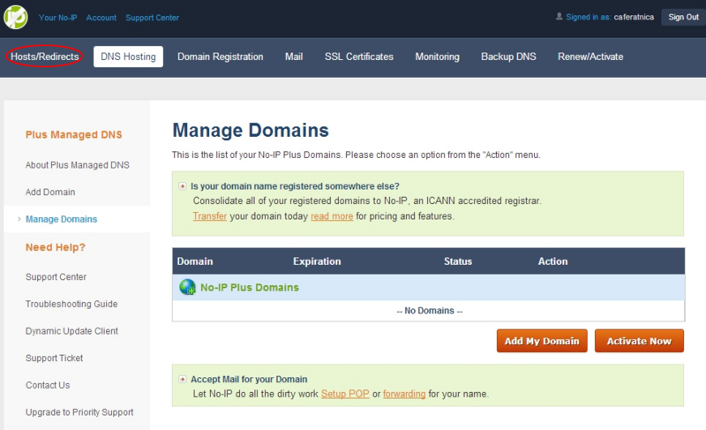Switch to the Hosts/Redirects tab
The height and width of the screenshot is (430, 706).
[45, 57]
